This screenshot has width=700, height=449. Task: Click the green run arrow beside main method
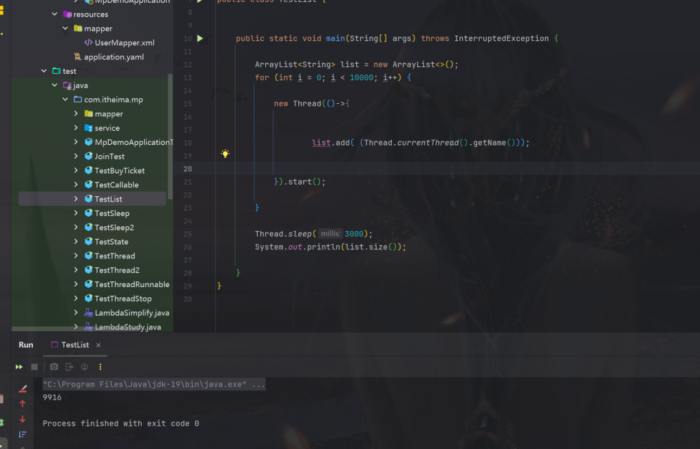coord(200,39)
